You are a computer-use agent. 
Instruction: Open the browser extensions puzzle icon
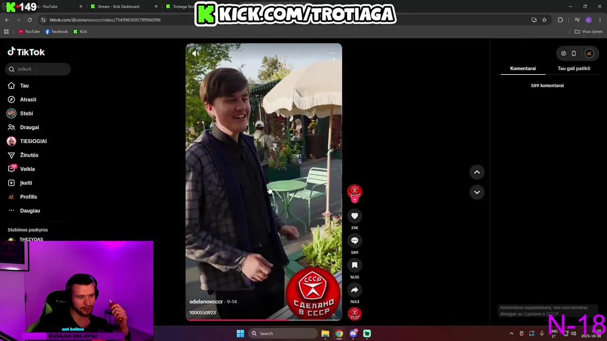tap(560, 20)
